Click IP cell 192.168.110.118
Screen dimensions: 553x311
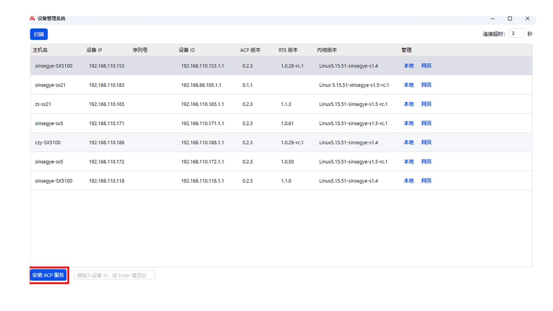(107, 181)
